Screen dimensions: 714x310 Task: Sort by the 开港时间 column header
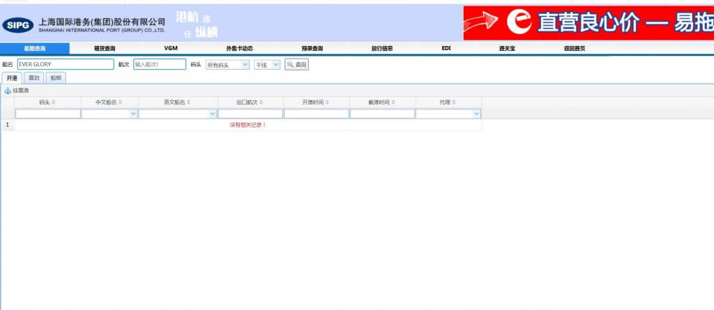(x=316, y=102)
